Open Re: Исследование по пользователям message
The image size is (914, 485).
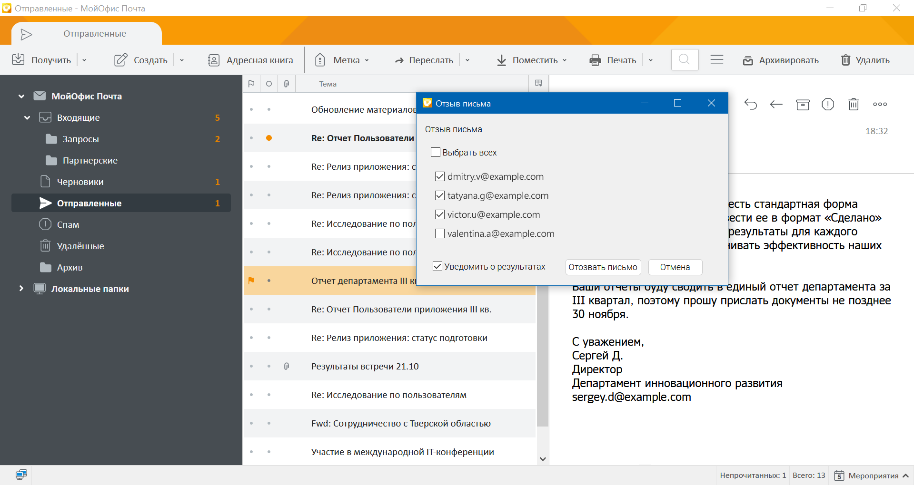point(390,395)
